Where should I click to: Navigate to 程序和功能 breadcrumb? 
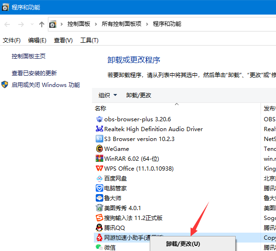167,24
